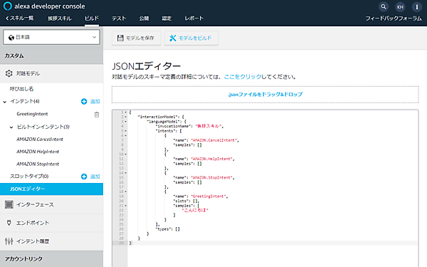Click the エンドポイント plug icon
Viewport: 427px width, 267px height.
coord(9,223)
